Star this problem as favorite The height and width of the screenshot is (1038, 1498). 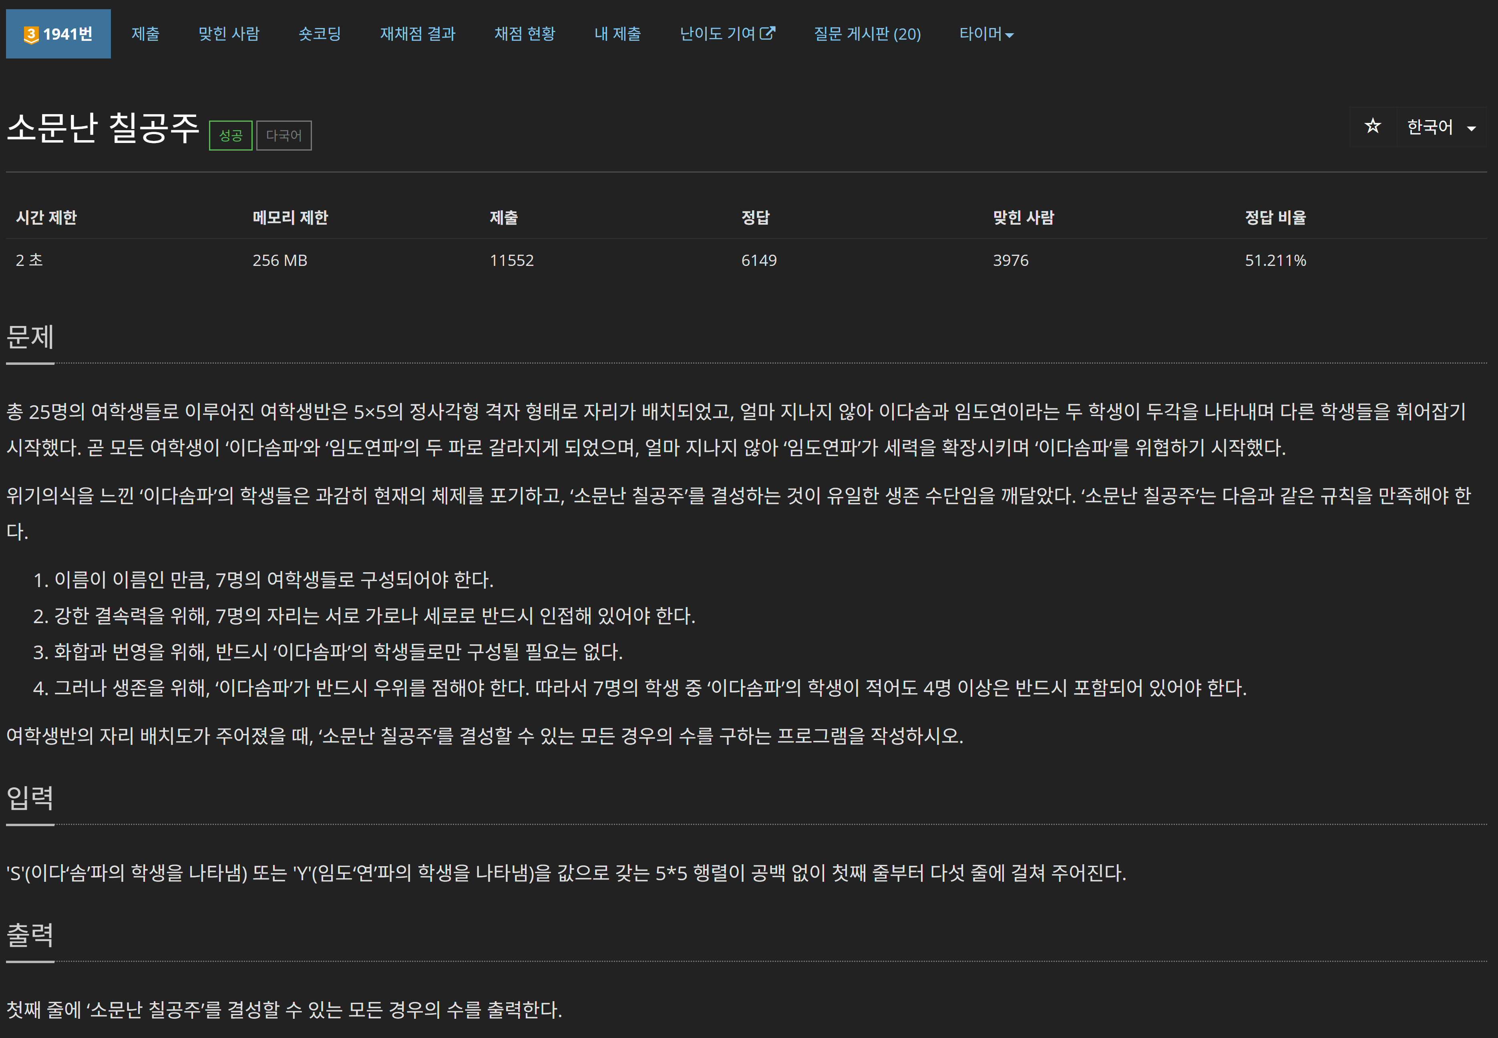click(1373, 126)
